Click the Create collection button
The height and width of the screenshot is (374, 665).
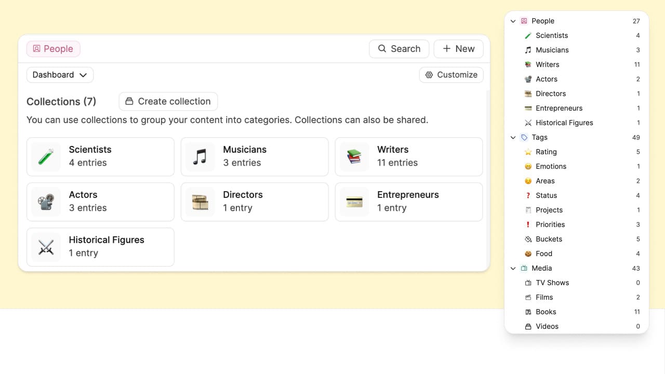click(x=168, y=101)
